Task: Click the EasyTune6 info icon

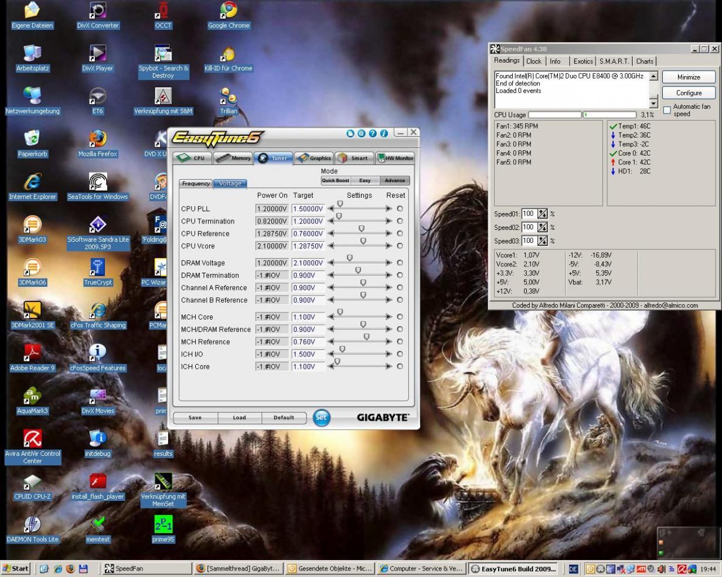Action: (384, 133)
